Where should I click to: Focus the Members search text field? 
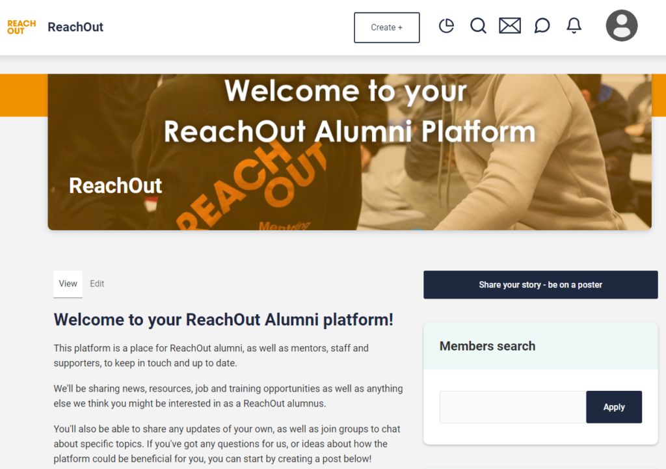point(513,407)
